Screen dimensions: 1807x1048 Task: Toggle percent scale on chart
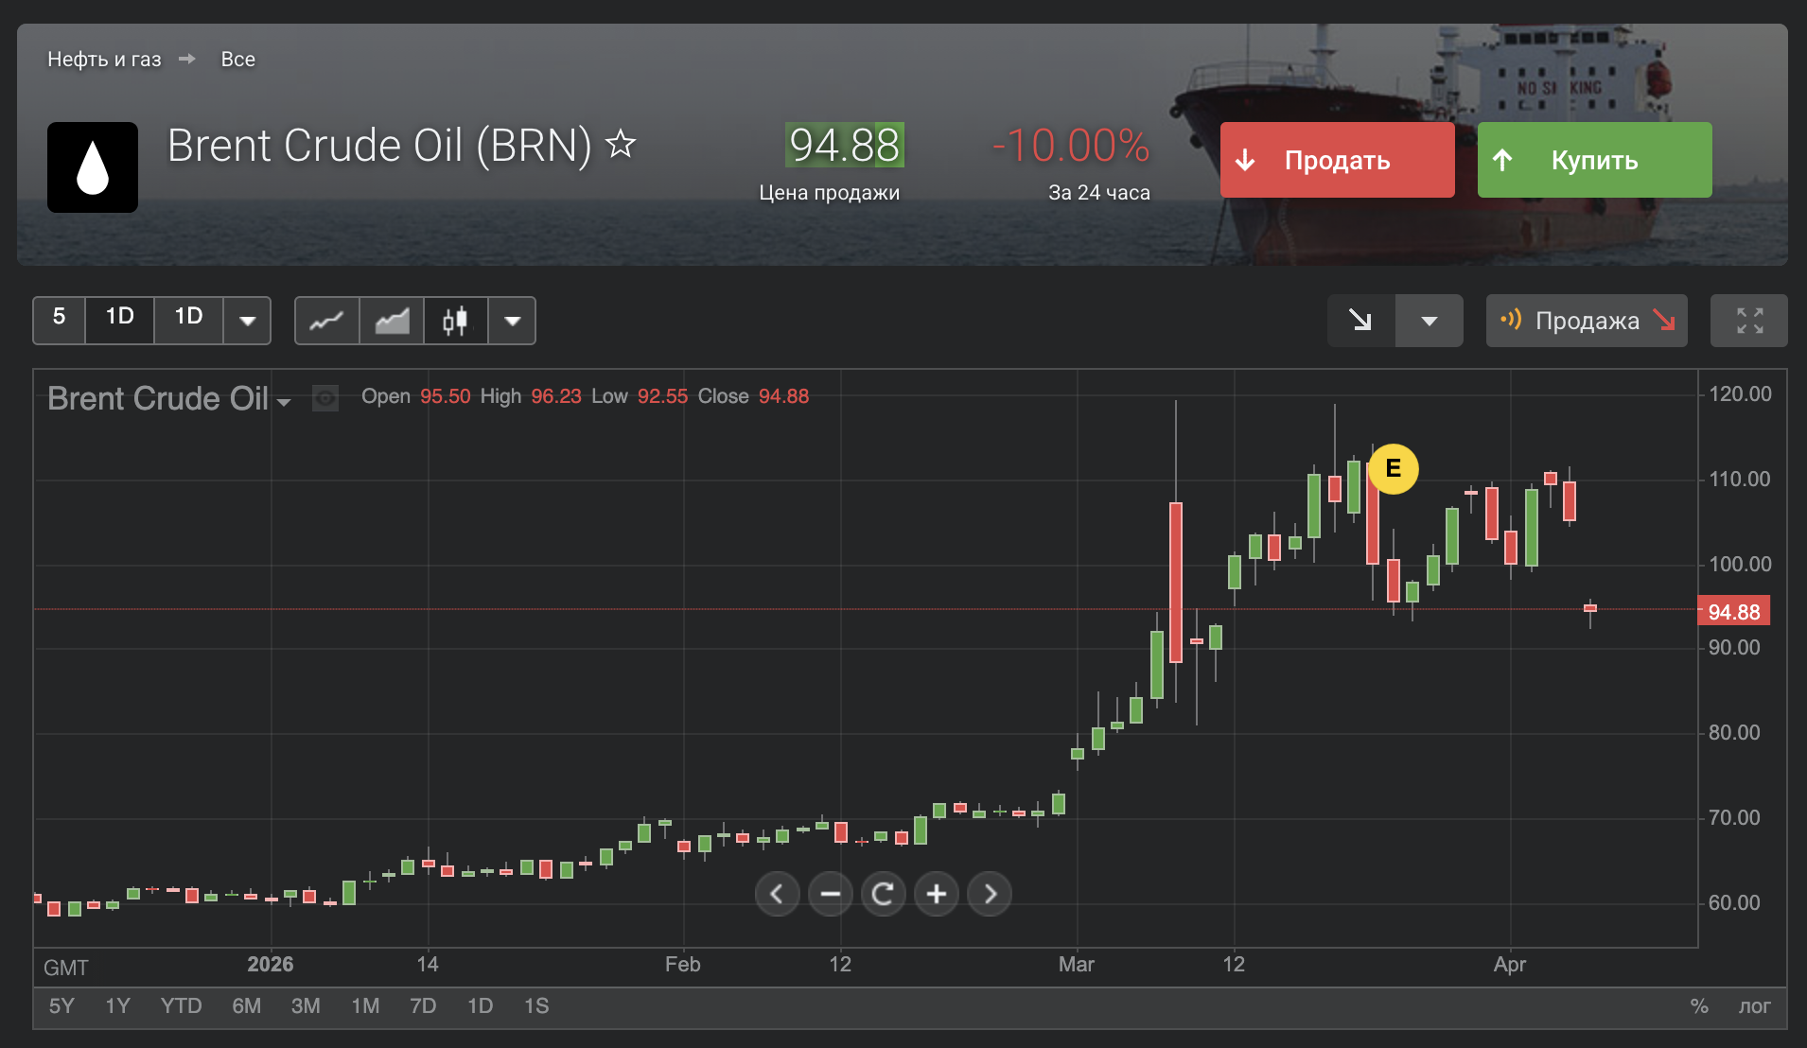pos(1699,1006)
